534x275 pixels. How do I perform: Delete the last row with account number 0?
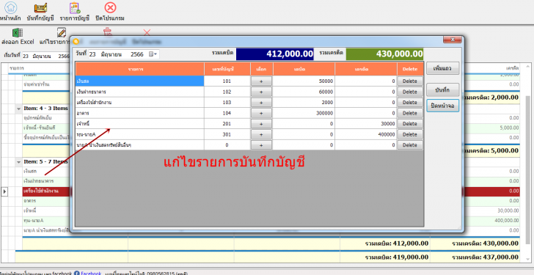410,145
